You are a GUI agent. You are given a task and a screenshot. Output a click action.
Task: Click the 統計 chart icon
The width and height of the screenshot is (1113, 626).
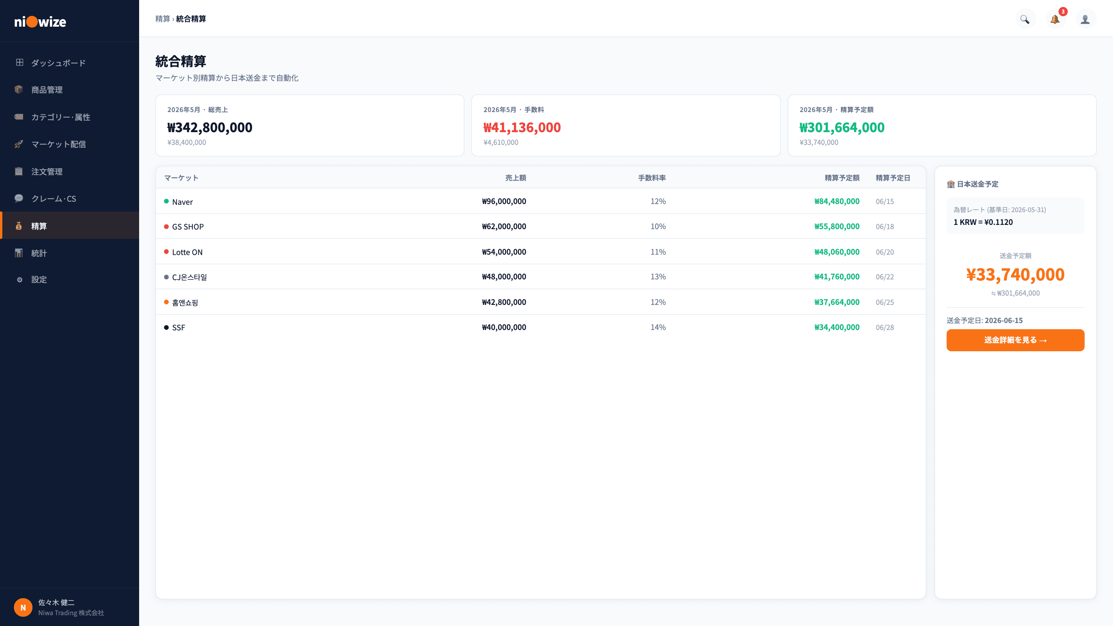pyautogui.click(x=19, y=253)
